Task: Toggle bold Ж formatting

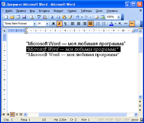Action: point(53,24)
